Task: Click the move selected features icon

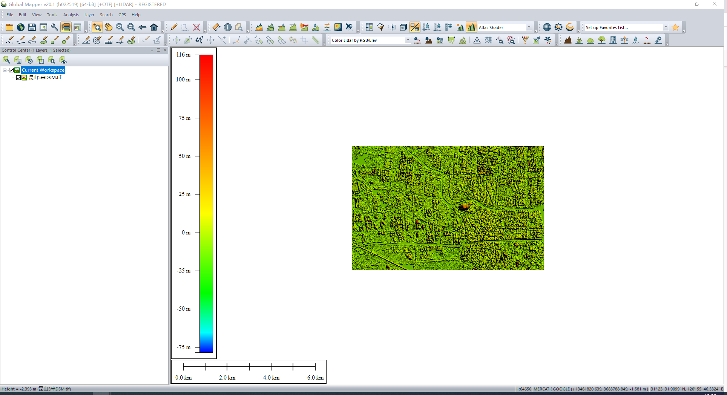Action: tap(176, 40)
